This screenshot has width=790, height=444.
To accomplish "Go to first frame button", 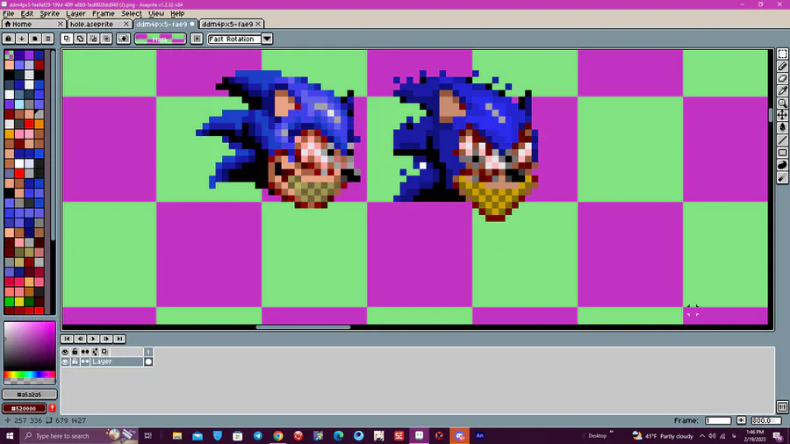I will pyautogui.click(x=67, y=339).
